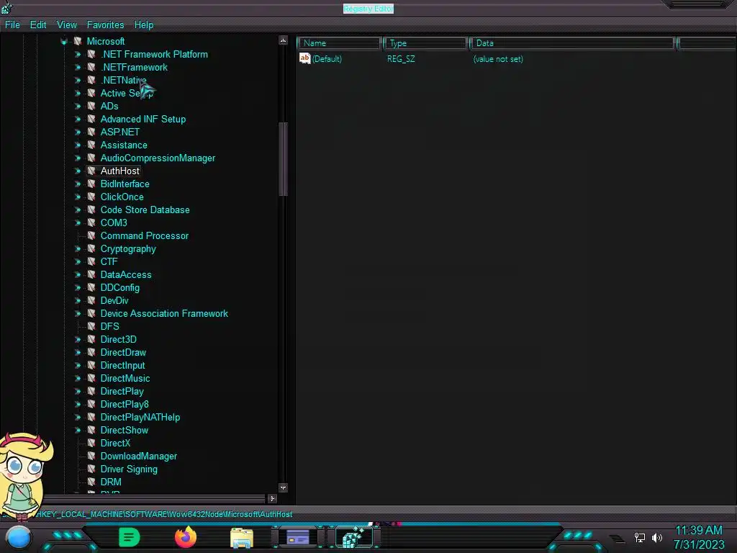This screenshot has width=737, height=553.
Task: Open the File menu
Action: (12, 25)
